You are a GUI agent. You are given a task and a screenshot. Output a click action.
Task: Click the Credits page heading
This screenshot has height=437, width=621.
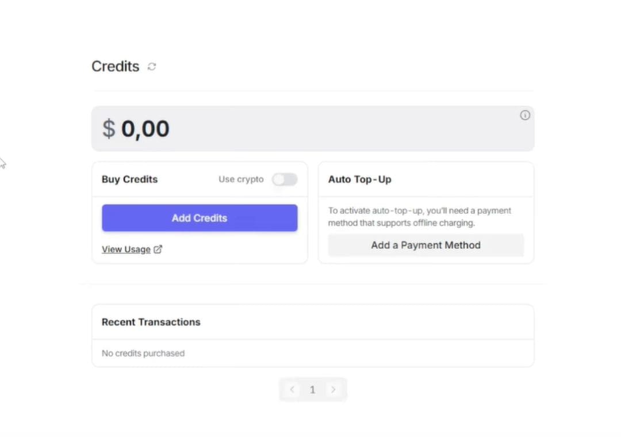point(115,67)
